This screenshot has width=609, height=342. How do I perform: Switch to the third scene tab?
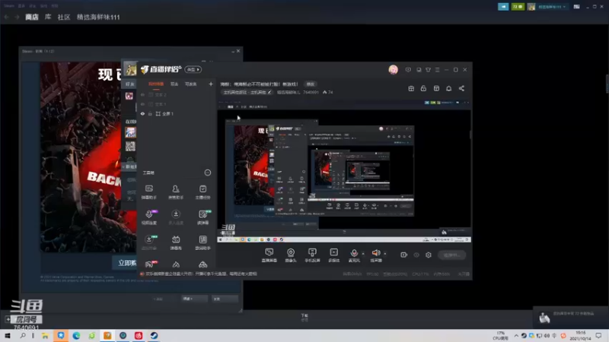[191, 84]
